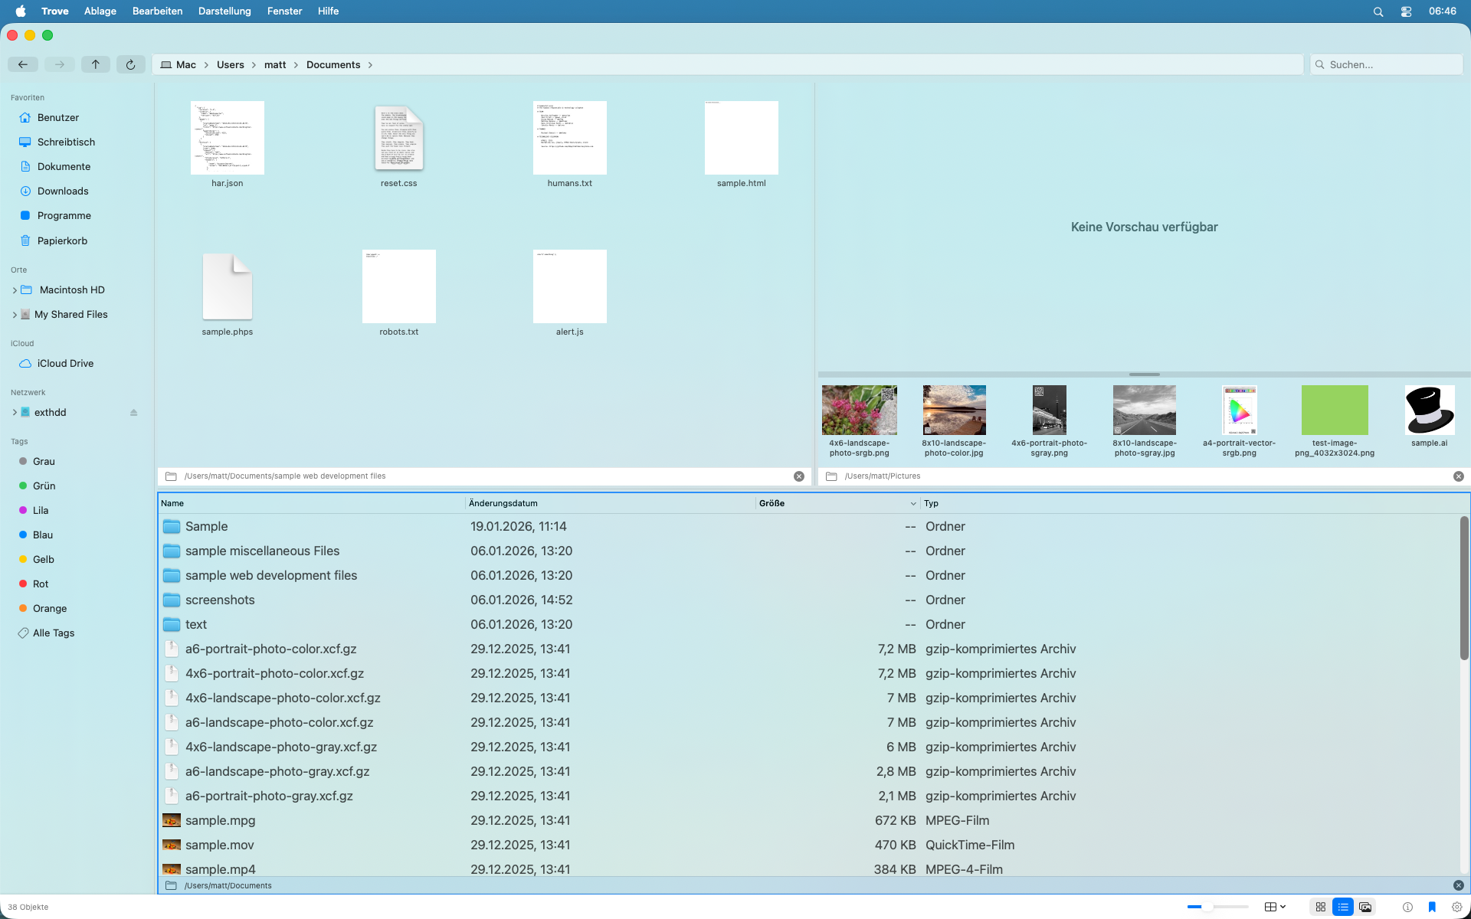Click the Suchen search field

(x=1386, y=64)
